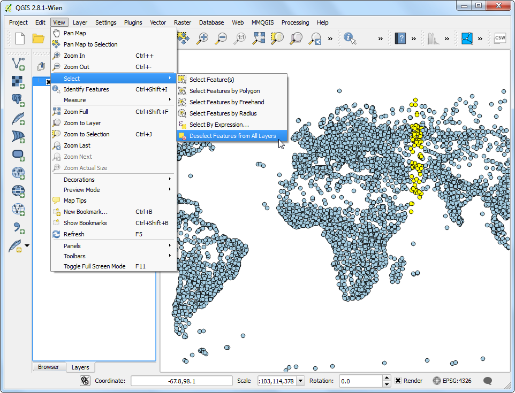Click the Identify Features toolbar icon
The width and height of the screenshot is (515, 393).
(x=351, y=38)
